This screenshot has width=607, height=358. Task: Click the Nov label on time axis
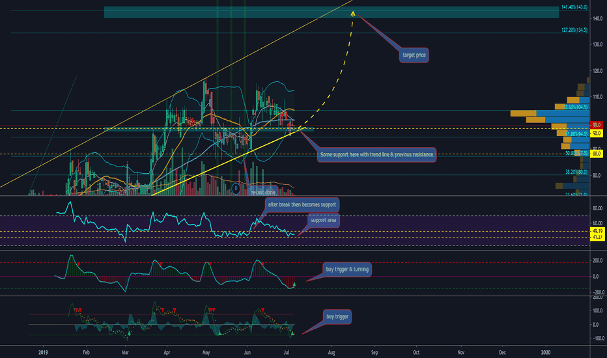460,353
